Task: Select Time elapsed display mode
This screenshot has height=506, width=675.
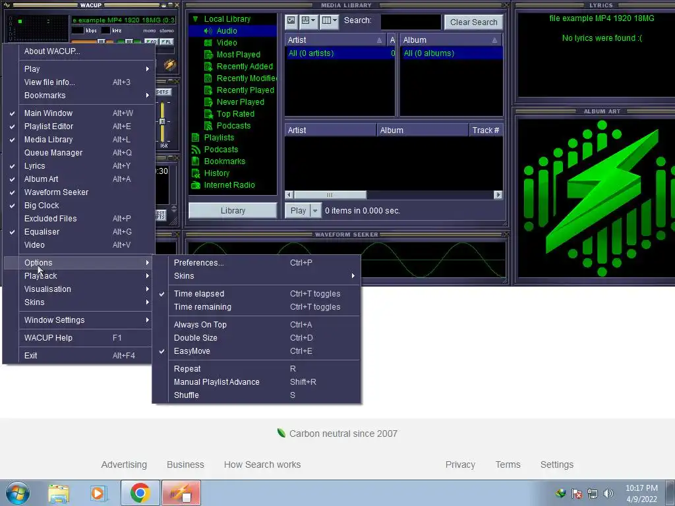Action: pos(256,294)
